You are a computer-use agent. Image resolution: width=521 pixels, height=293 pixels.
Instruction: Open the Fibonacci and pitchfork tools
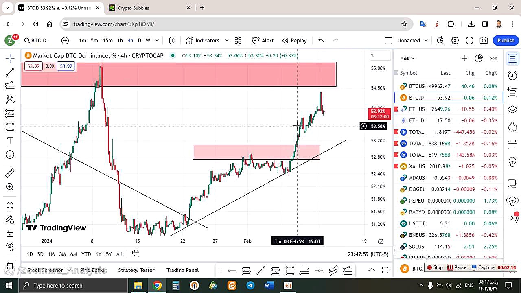(x=10, y=86)
